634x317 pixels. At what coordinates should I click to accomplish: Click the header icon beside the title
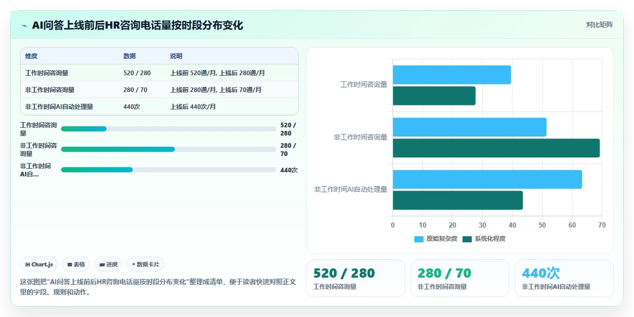click(x=24, y=26)
